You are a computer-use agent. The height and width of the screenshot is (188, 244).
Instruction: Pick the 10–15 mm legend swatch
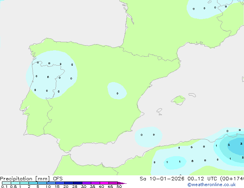tap(51, 183)
